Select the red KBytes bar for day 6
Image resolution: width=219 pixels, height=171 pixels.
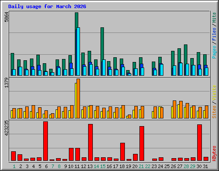[45, 141]
